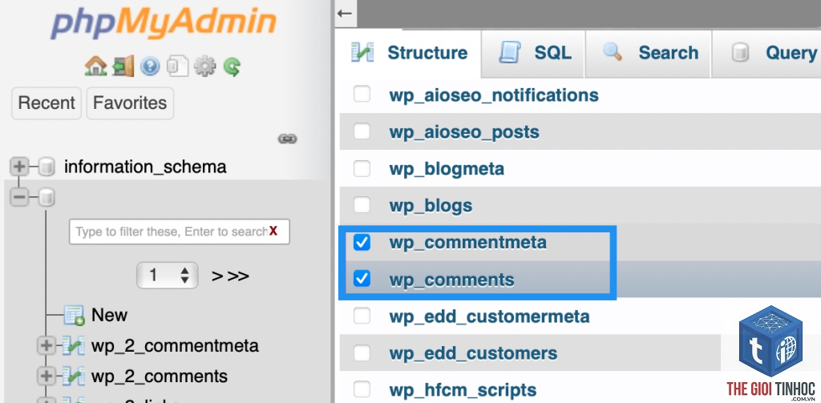Open navigation panel settings gear
This screenshot has width=821, height=403.
[204, 66]
